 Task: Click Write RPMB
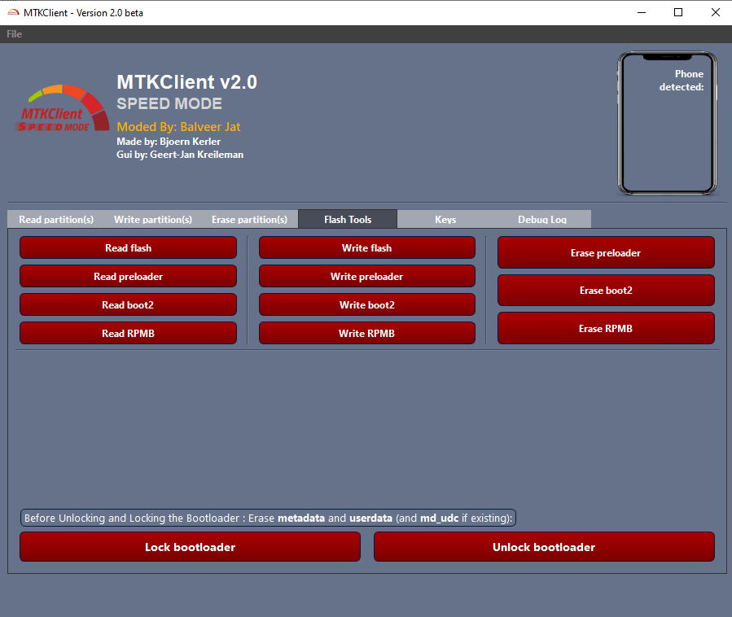366,333
